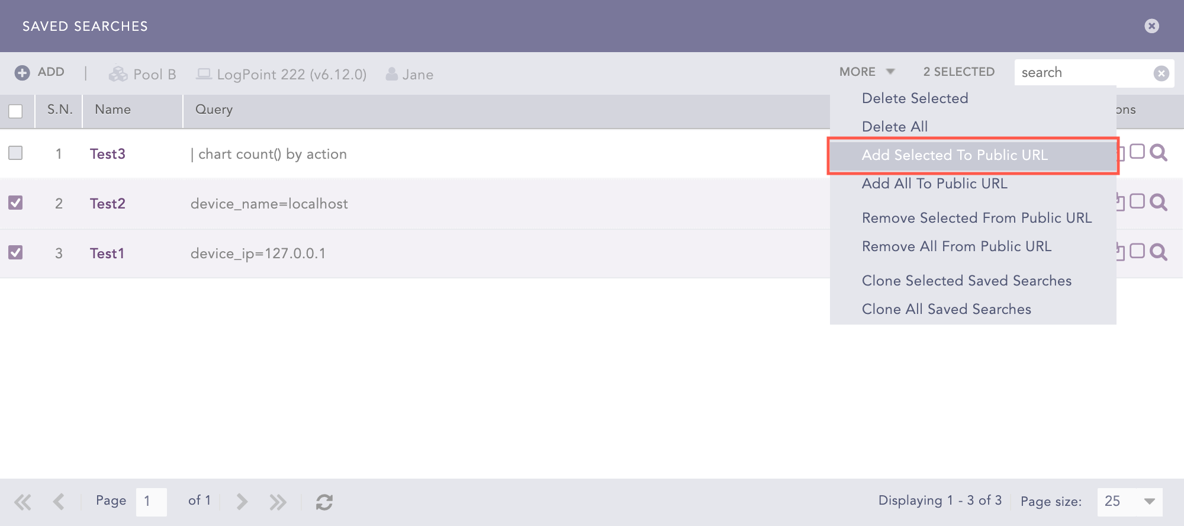Uncheck the Test2 row checkbox
The image size is (1184, 526).
[15, 203]
